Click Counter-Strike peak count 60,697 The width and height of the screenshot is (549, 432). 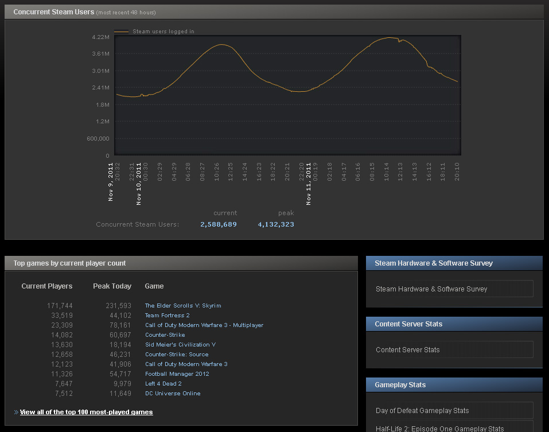(x=120, y=335)
